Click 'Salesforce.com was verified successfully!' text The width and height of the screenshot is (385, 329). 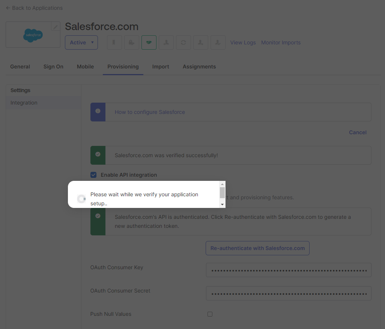pos(166,156)
